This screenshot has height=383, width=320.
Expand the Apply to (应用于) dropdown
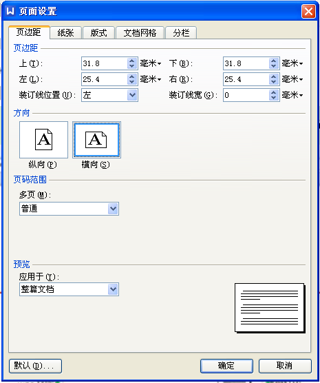113,289
